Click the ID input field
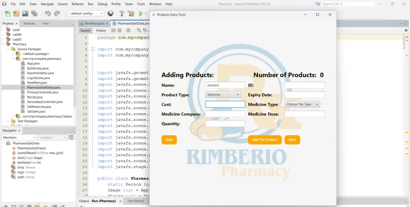 coord(305,85)
